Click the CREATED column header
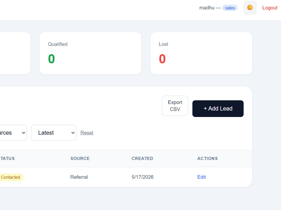 [x=142, y=158]
